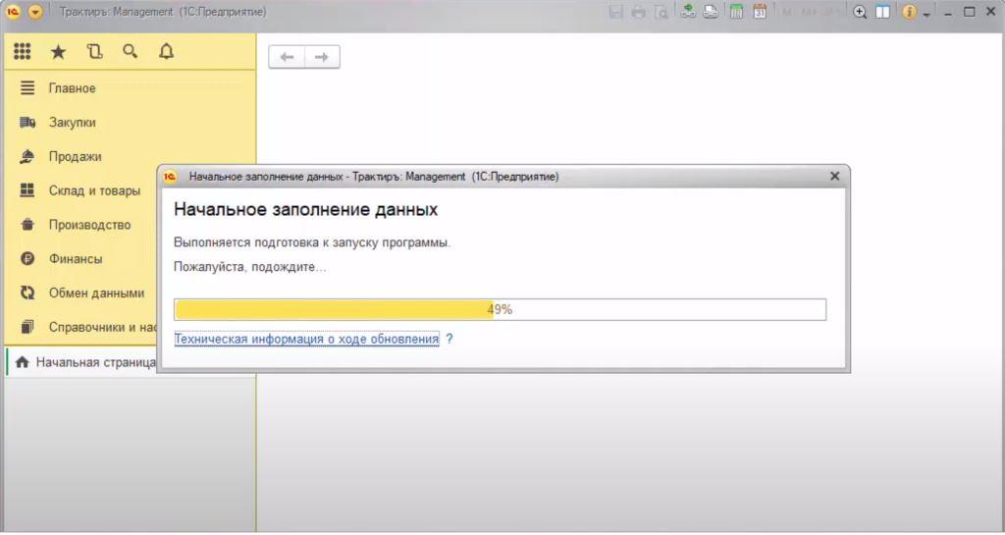Open the functions menu grid icon
Screen dimensions: 1005x535
tap(22, 52)
